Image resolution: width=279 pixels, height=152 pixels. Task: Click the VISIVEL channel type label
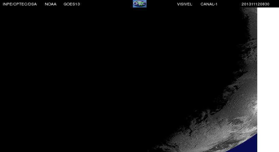[185, 4]
